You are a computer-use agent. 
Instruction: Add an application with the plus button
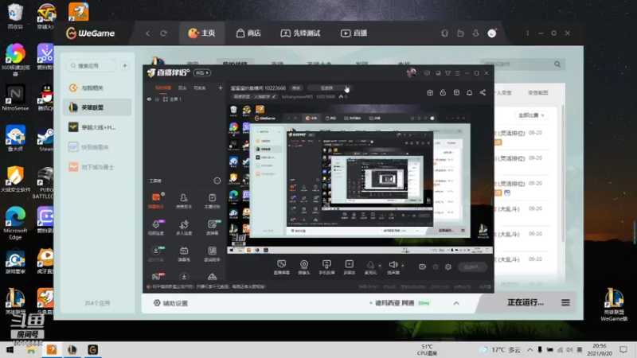click(x=125, y=65)
